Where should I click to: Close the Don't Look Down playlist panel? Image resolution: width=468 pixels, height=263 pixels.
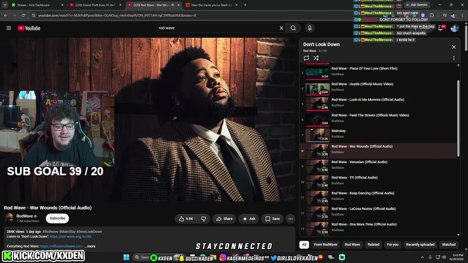pos(454,47)
